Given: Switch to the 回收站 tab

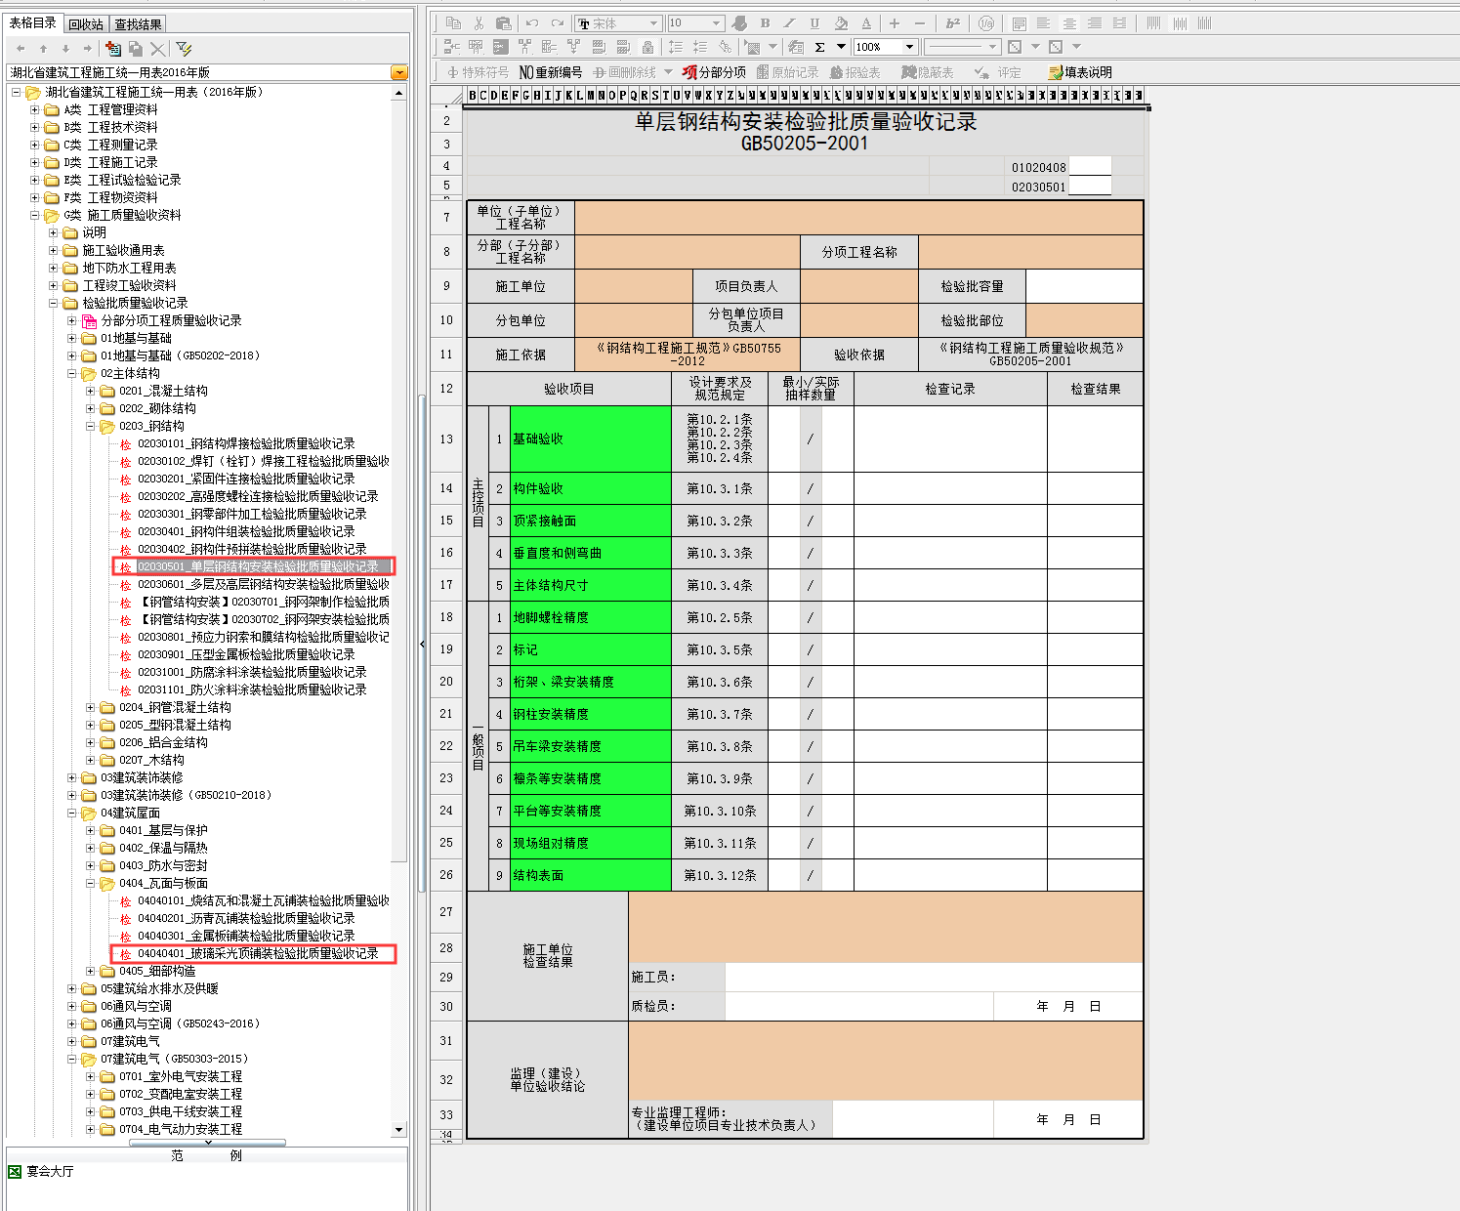Looking at the screenshot, I should 86,23.
